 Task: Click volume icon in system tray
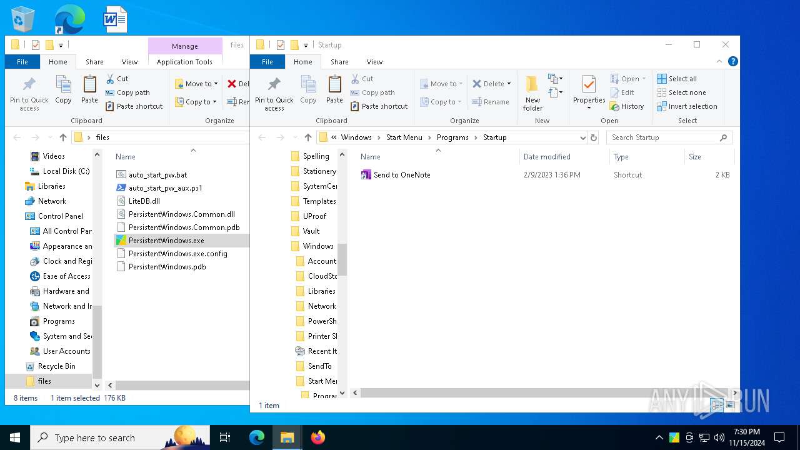point(719,437)
